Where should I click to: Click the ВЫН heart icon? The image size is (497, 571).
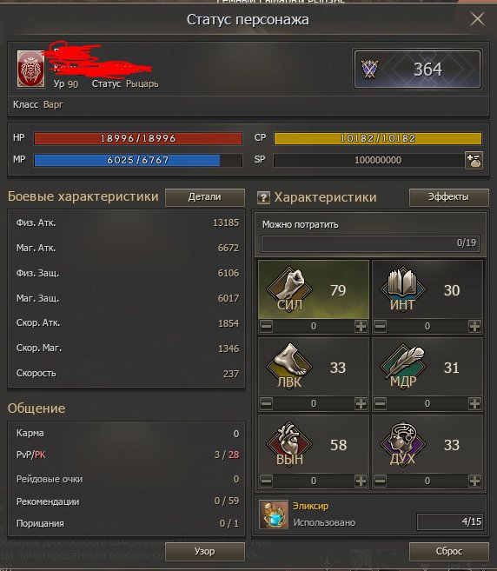pos(289,443)
